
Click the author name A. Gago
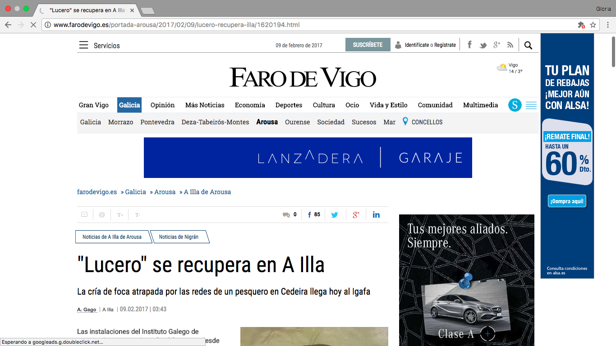click(x=87, y=310)
